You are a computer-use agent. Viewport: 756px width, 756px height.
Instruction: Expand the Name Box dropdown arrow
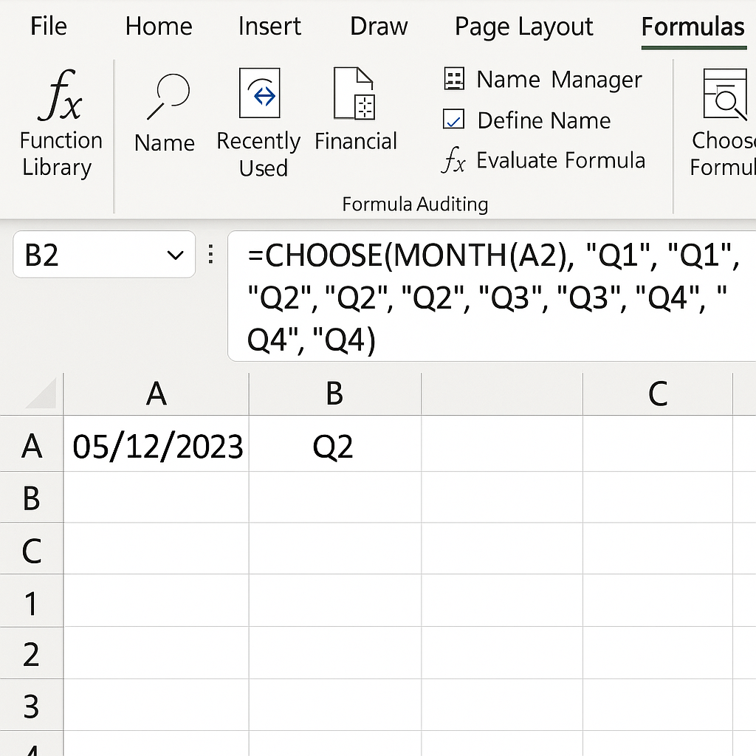[x=175, y=255]
